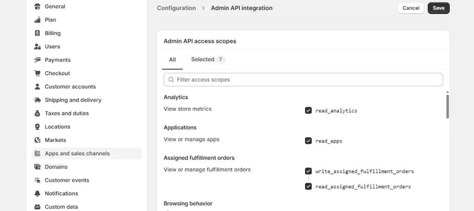Screen dimensions: 474x211
Task: Select the All access scopes tab
Action: click(172, 60)
